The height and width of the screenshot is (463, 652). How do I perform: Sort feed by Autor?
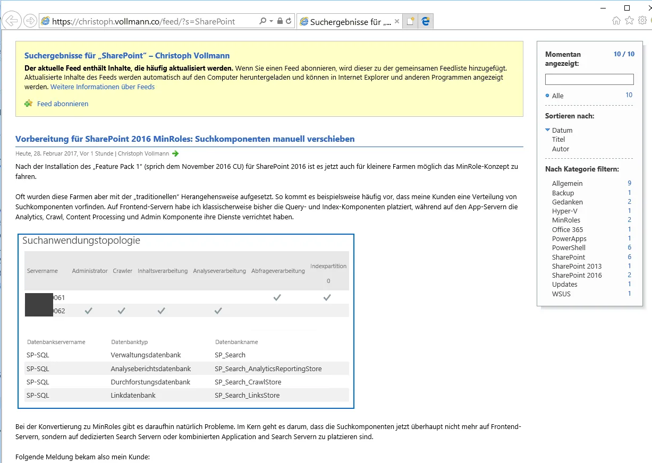561,149
